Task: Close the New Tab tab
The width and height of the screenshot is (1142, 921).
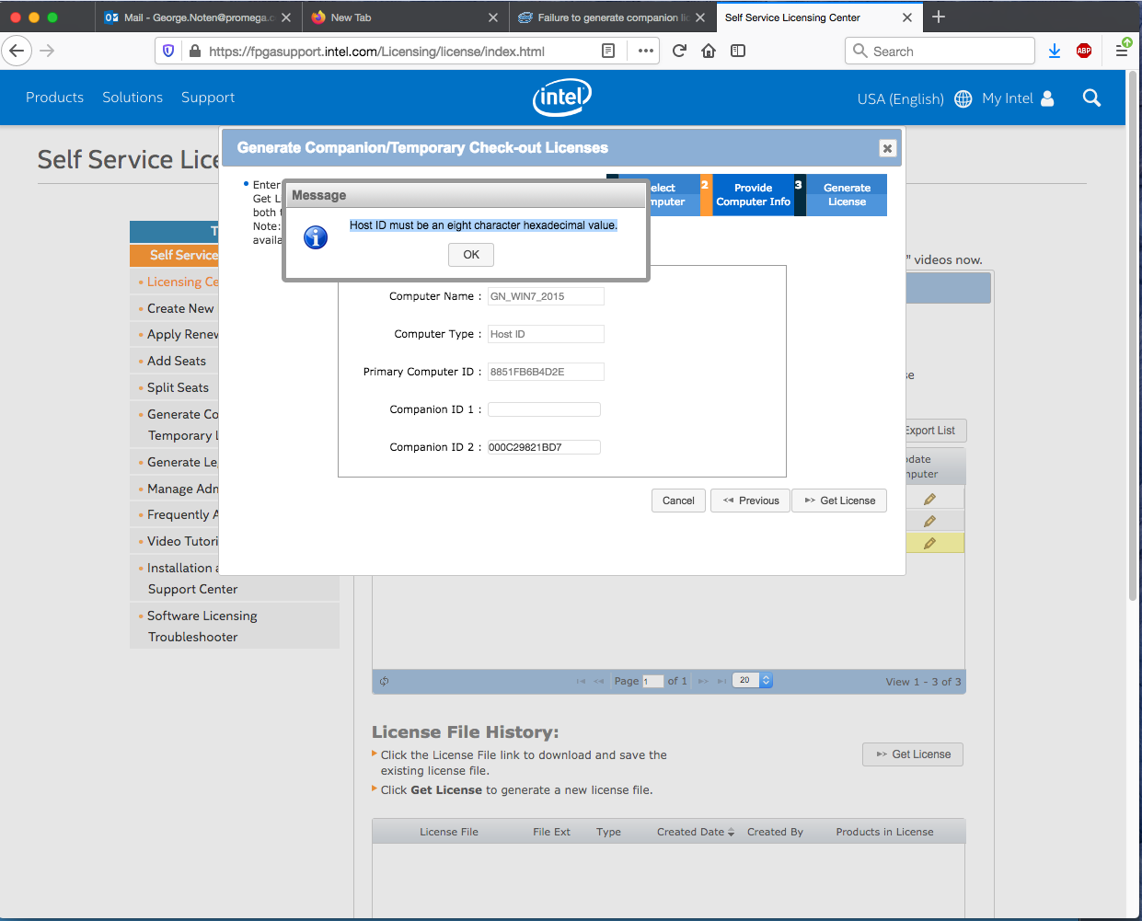Action: [493, 17]
